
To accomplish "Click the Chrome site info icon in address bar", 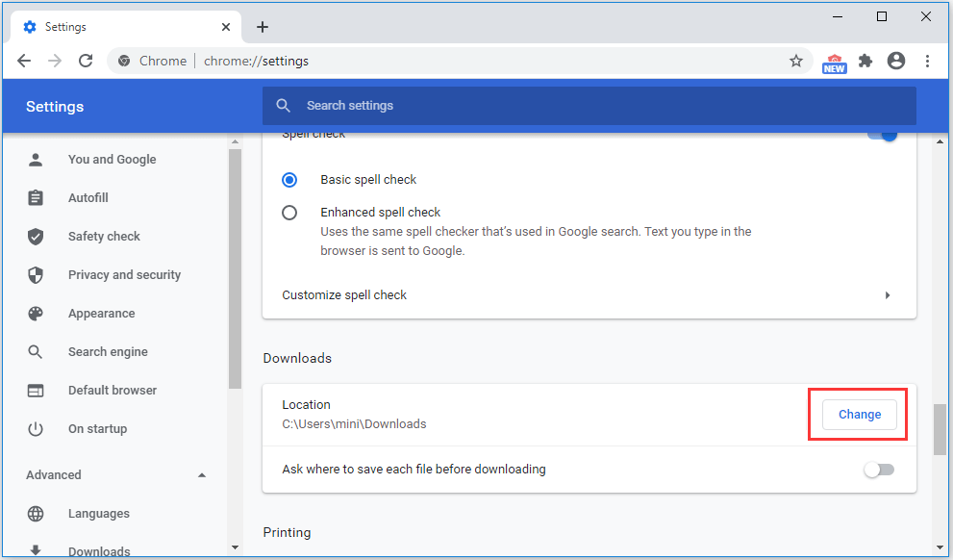I will [124, 61].
